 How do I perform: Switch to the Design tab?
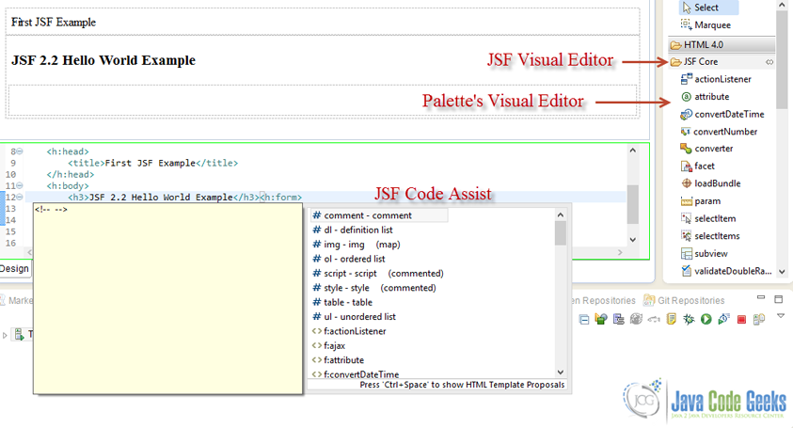pyautogui.click(x=14, y=269)
